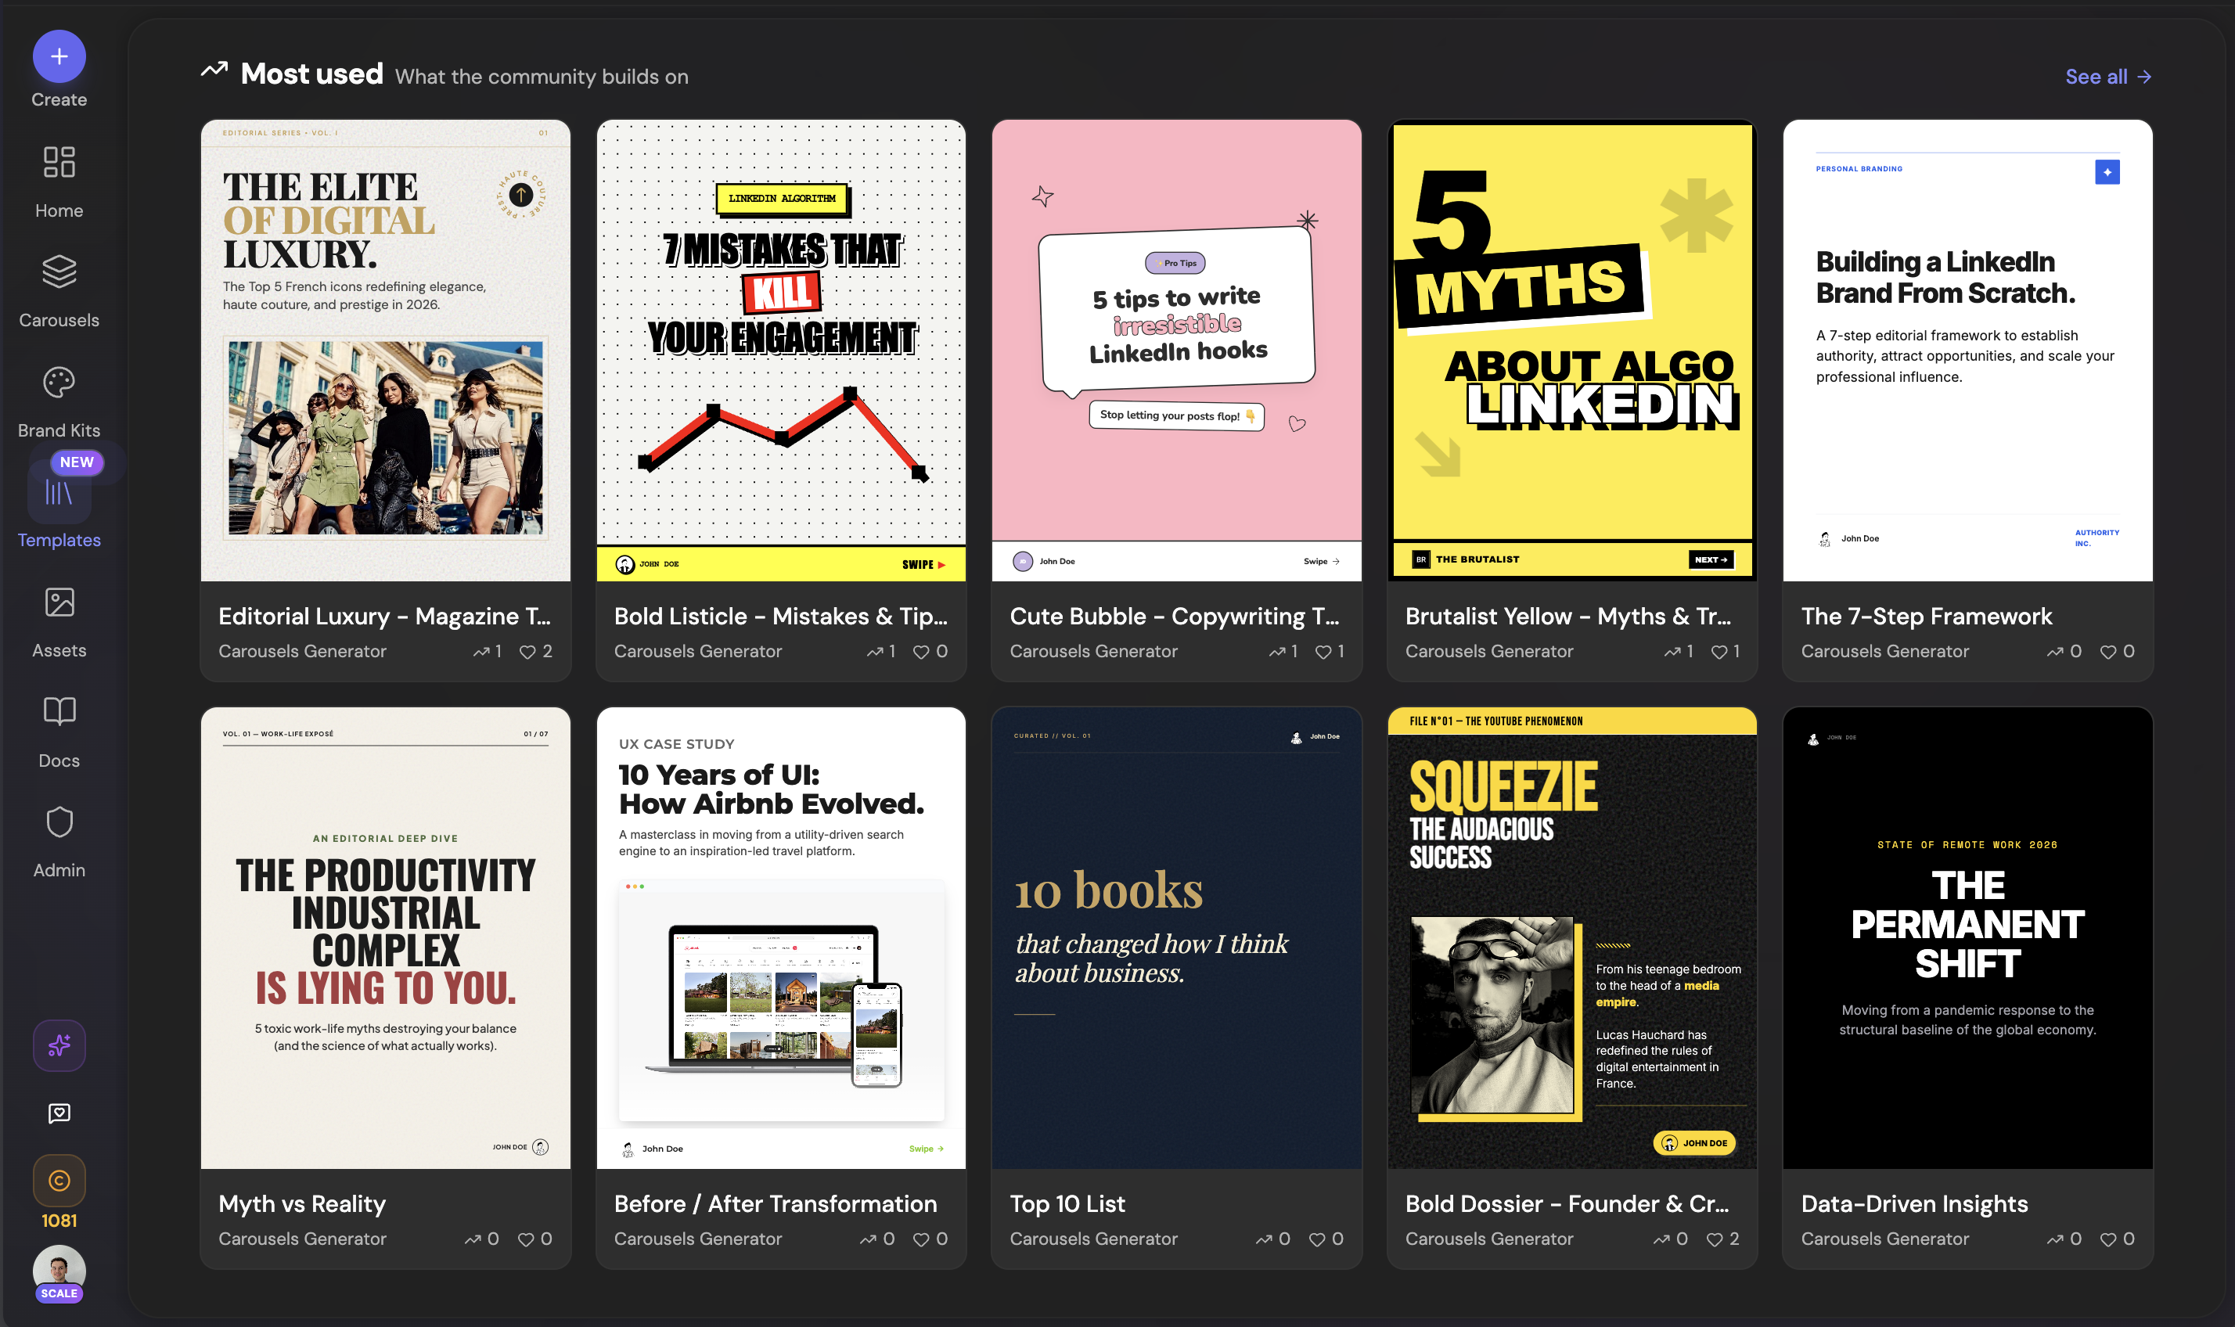Open the Top 10 List template thumbnail
This screenshot has height=1327, width=2235.
(1176, 937)
